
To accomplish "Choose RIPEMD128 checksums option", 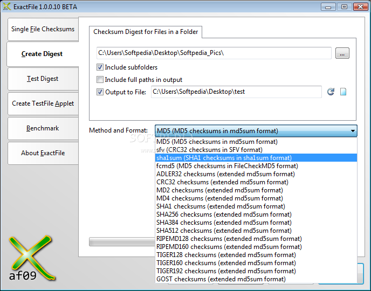I will tap(256, 239).
